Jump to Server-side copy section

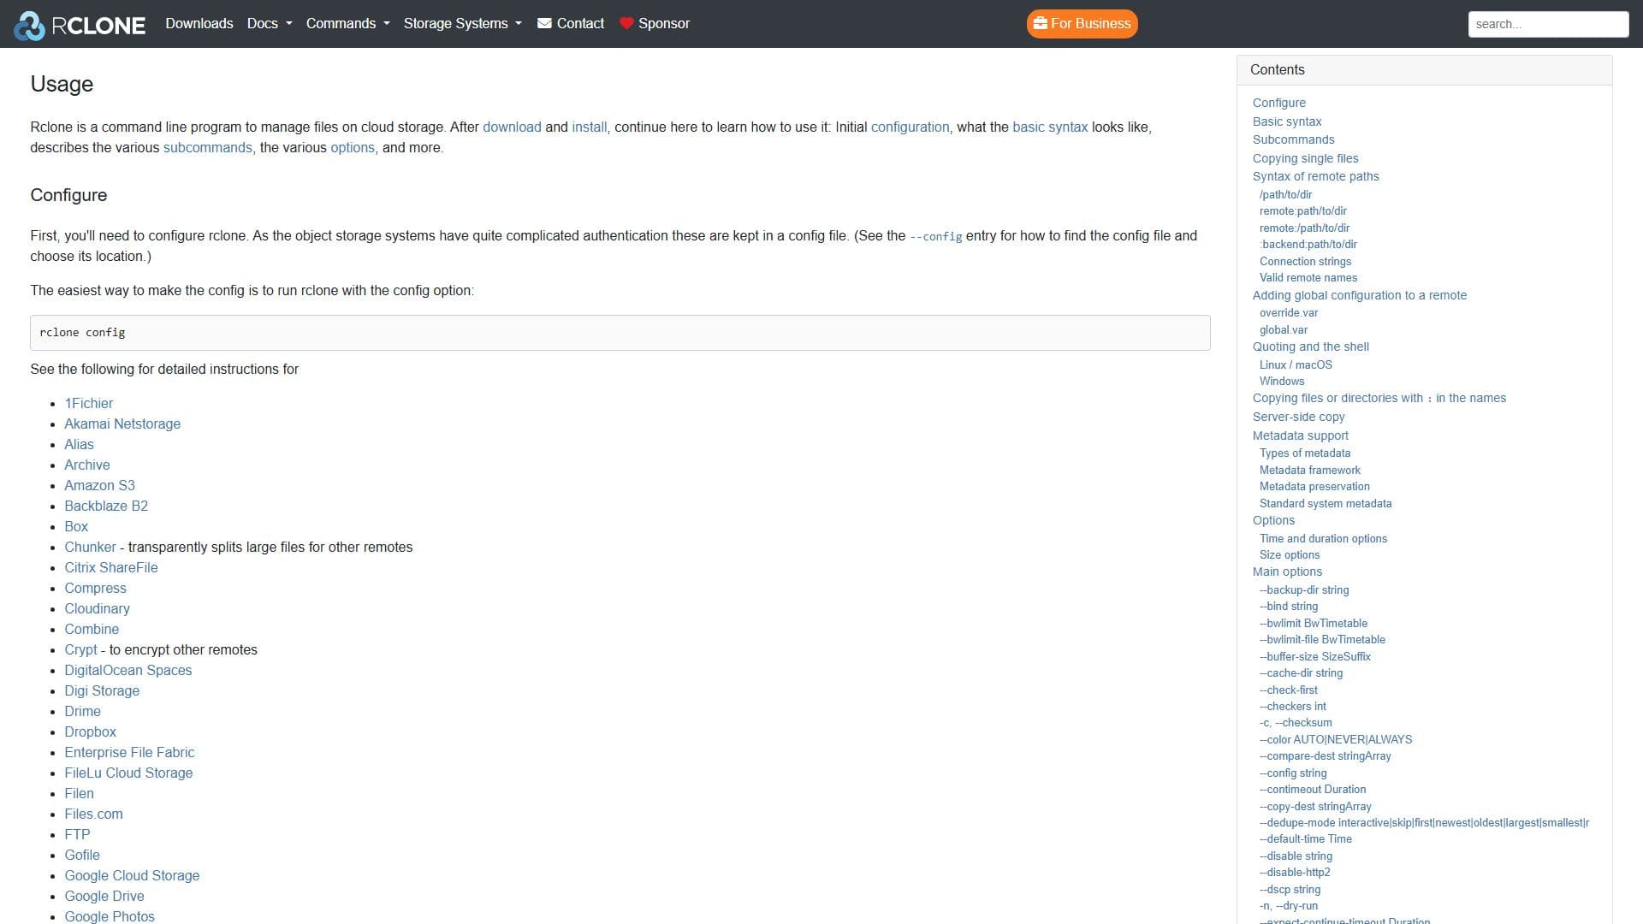pos(1299,417)
